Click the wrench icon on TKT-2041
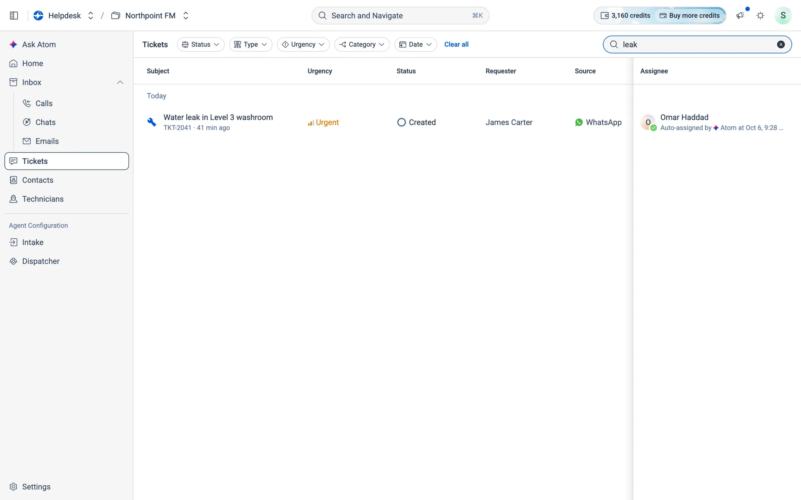This screenshot has width=801, height=500. (x=152, y=122)
